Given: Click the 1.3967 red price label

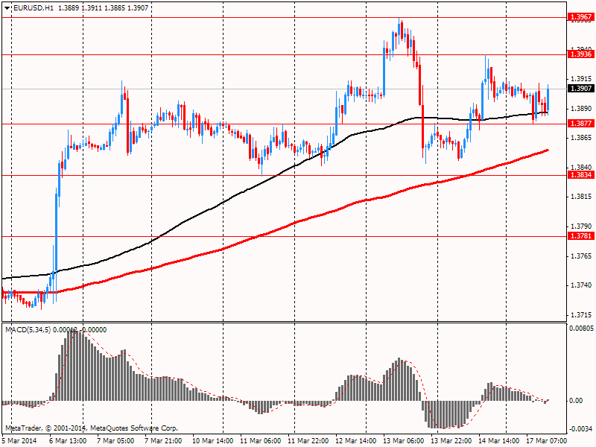Looking at the screenshot, I should click(581, 16).
